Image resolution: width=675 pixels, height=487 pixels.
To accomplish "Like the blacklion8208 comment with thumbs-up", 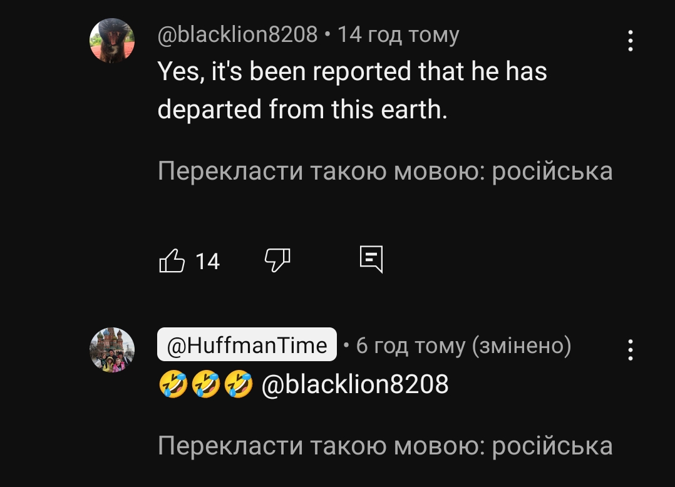I will 173,260.
